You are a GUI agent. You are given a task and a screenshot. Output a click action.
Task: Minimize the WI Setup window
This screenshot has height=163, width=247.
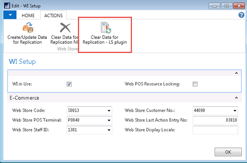click(214, 6)
